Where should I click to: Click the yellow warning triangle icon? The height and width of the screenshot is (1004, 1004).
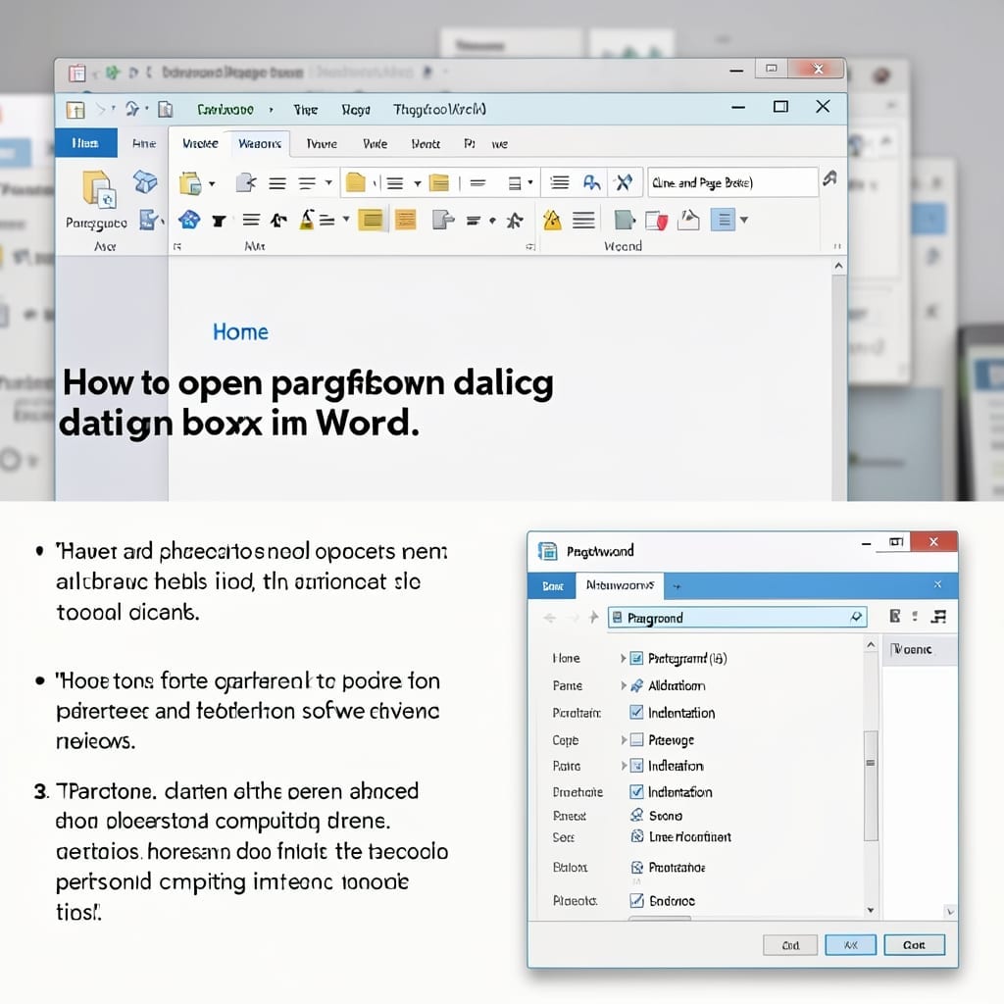[x=552, y=221]
